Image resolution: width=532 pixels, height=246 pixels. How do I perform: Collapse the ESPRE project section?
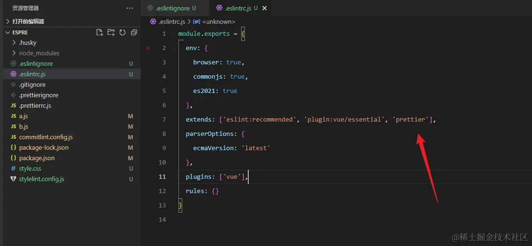[20, 32]
